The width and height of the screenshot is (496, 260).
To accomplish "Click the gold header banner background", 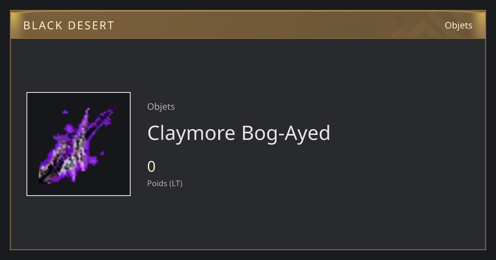I will [x=248, y=25].
